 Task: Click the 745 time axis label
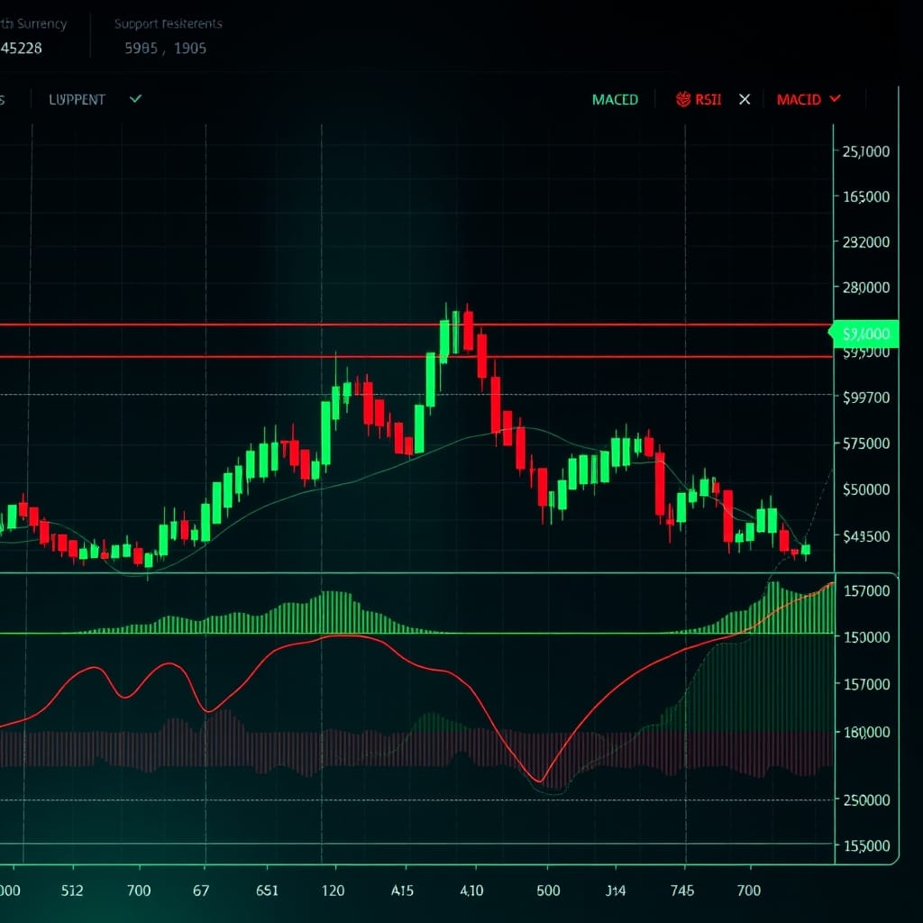click(x=682, y=891)
